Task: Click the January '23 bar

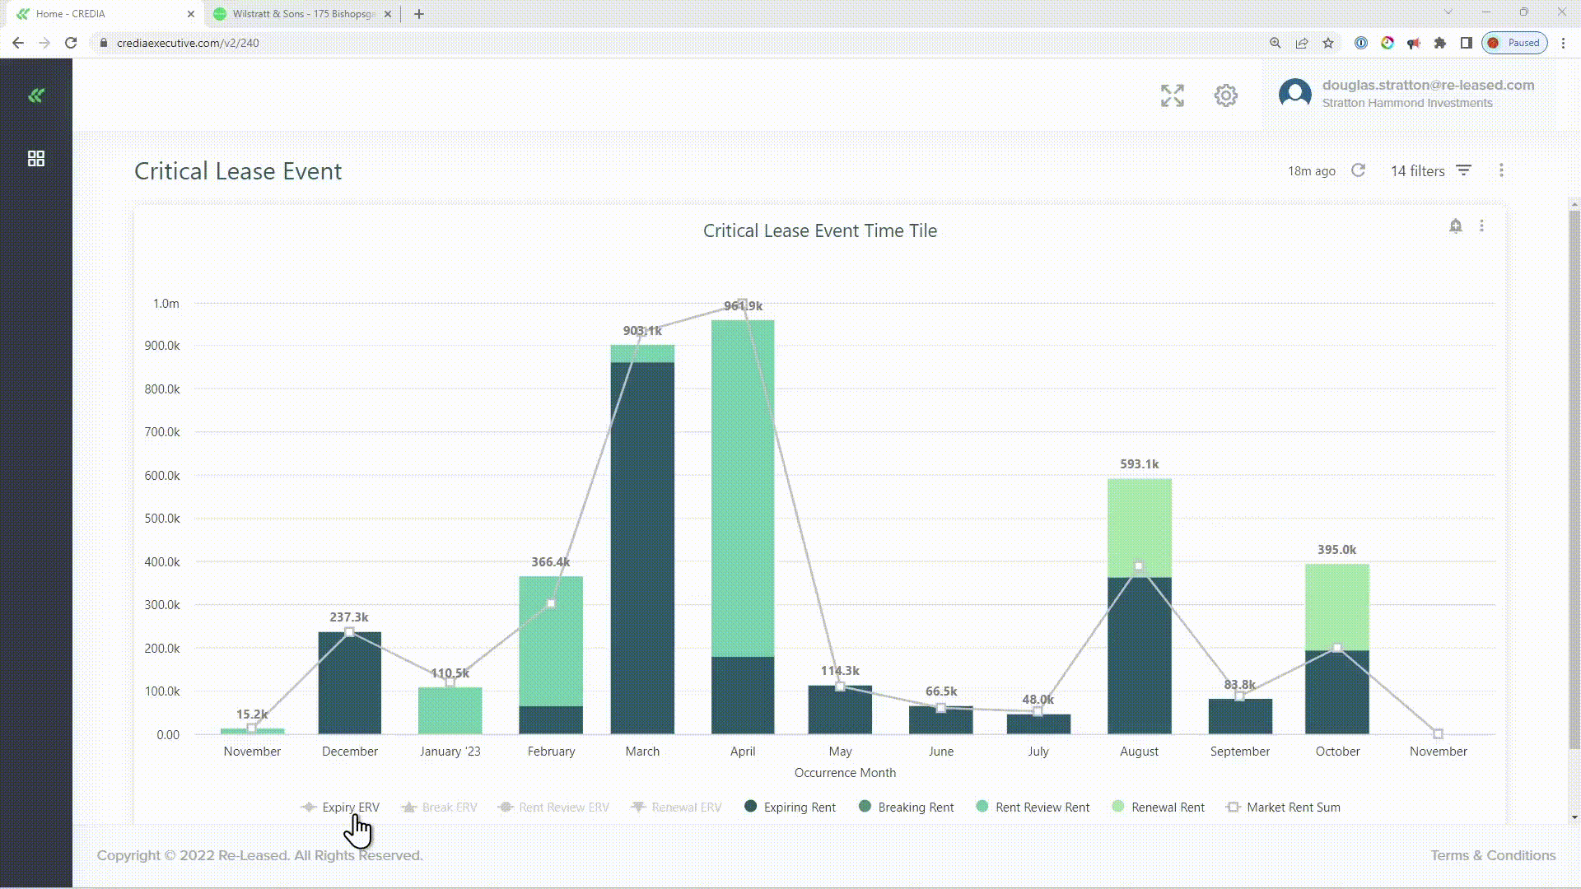Action: [x=450, y=710]
